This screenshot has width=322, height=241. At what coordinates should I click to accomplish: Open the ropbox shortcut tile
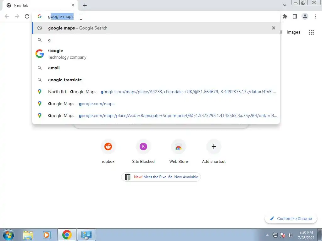point(108,151)
